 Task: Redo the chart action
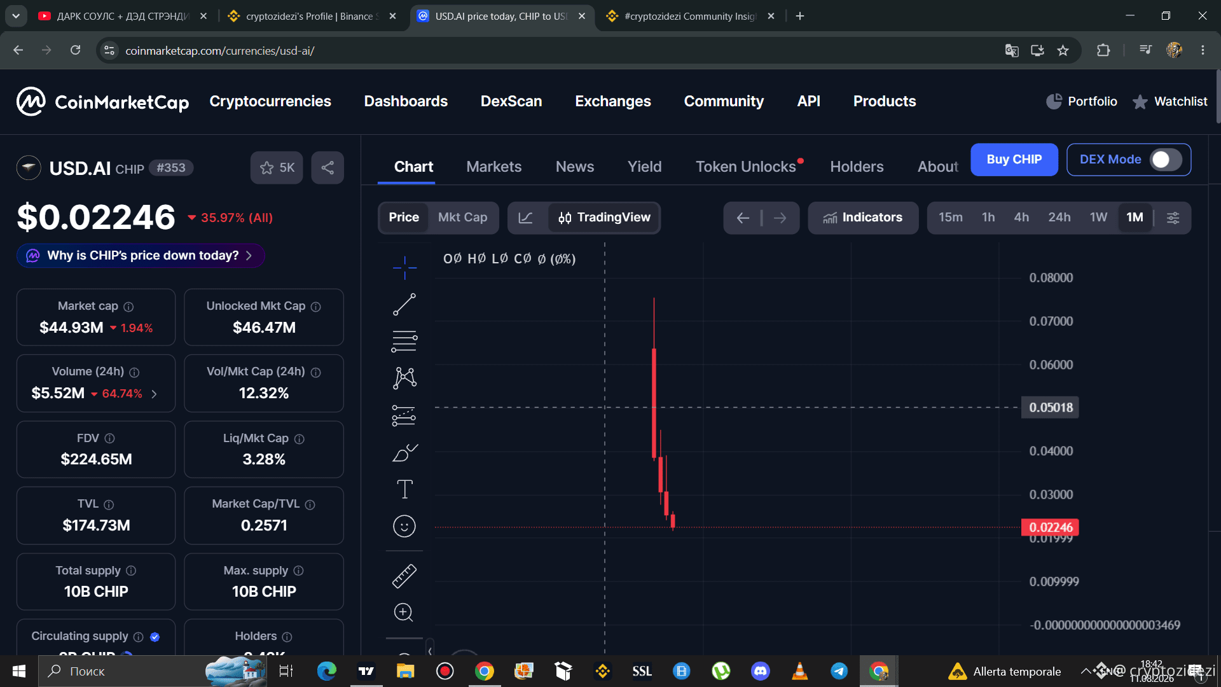(780, 218)
